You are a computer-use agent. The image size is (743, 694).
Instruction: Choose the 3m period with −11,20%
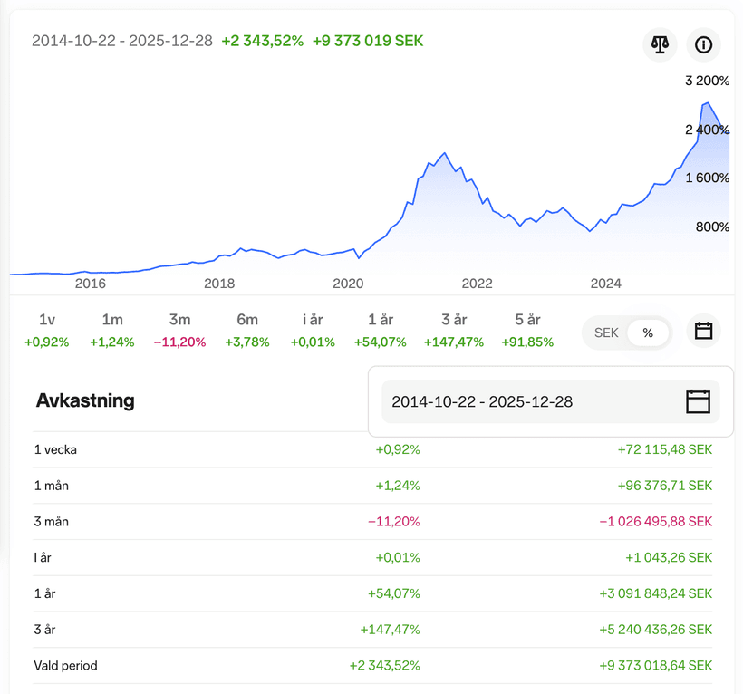[179, 330]
